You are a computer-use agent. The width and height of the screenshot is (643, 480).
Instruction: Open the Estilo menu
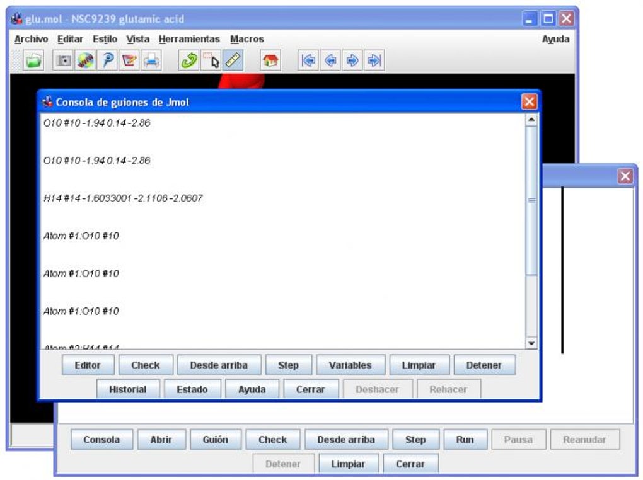[105, 39]
